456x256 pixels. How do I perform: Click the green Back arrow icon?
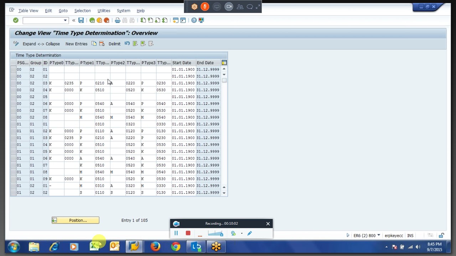(92, 20)
